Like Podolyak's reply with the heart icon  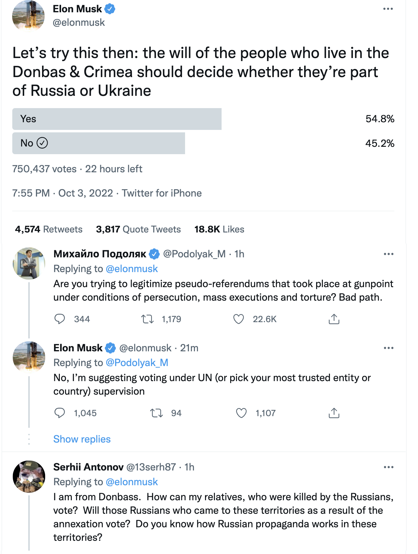(x=238, y=319)
